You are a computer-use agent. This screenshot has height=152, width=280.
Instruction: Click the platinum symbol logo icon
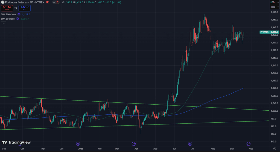pos(2,2)
